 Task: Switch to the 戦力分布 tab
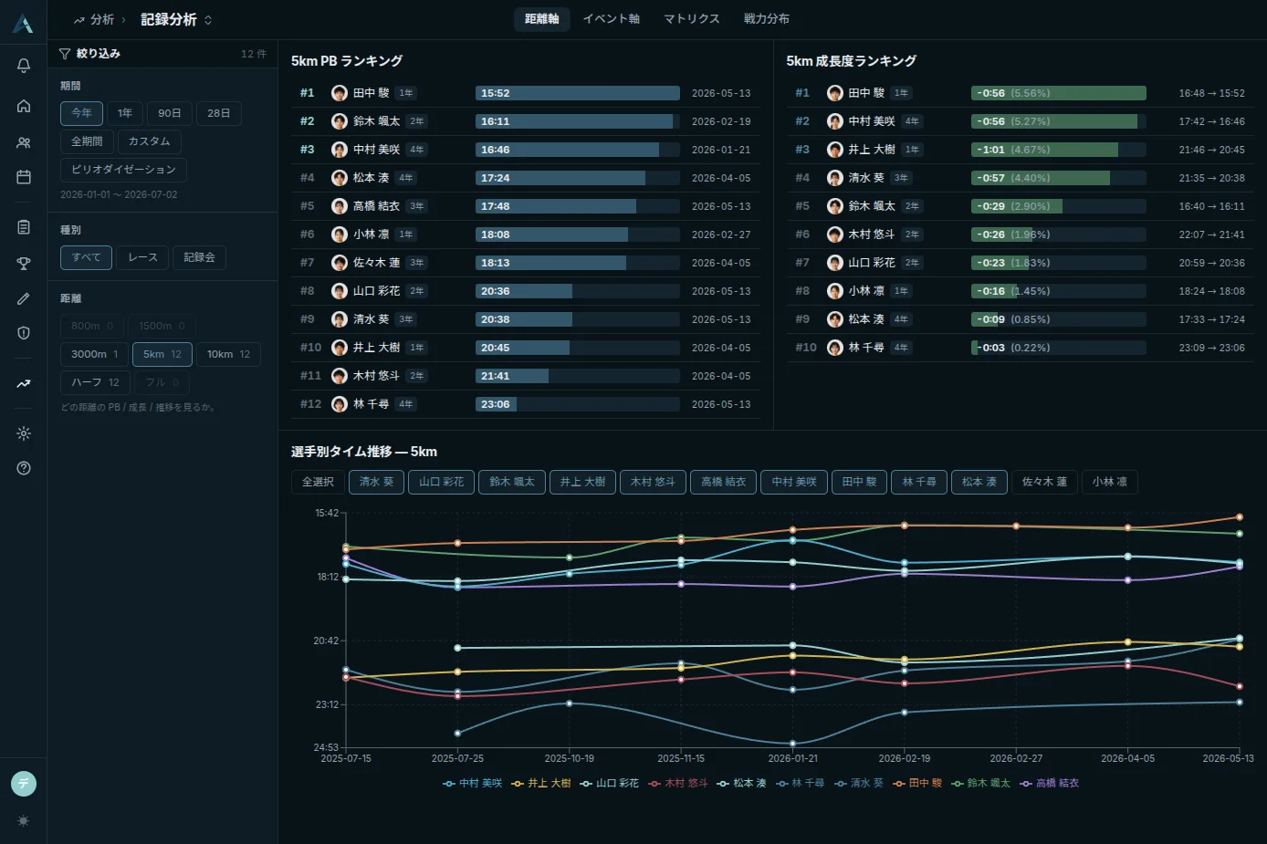click(767, 19)
